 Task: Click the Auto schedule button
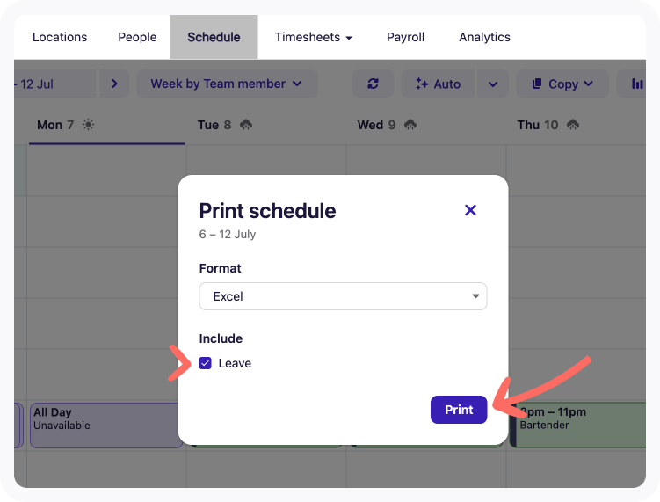click(438, 84)
